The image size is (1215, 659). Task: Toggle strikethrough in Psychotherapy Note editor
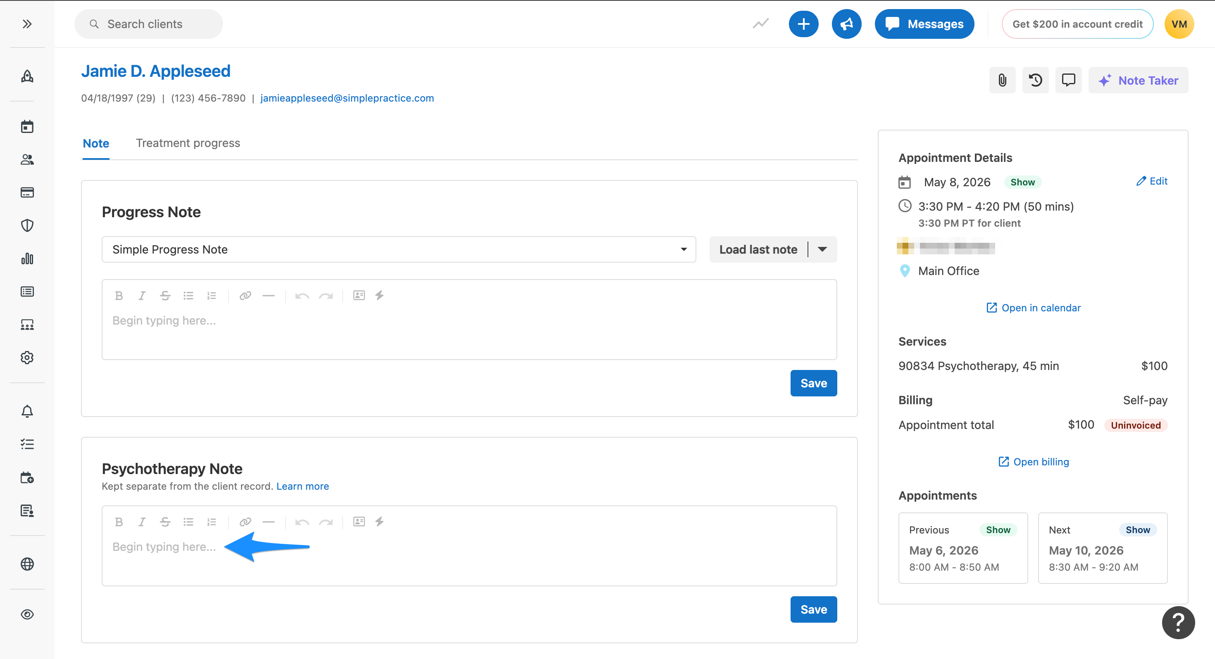(x=164, y=522)
